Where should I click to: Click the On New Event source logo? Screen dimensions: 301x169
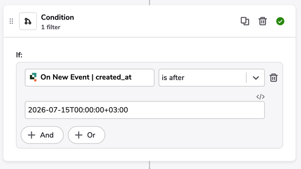click(x=33, y=77)
